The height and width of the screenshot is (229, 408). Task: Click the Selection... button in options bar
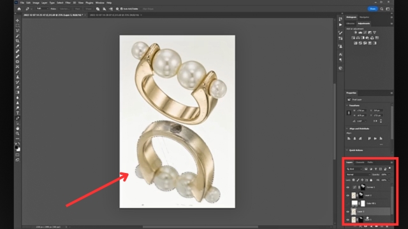coord(64,9)
